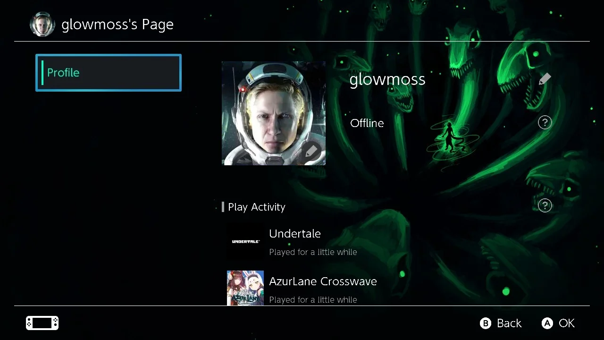This screenshot has height=340, width=604.
Task: Open help for the Offline status
Action: click(x=545, y=123)
